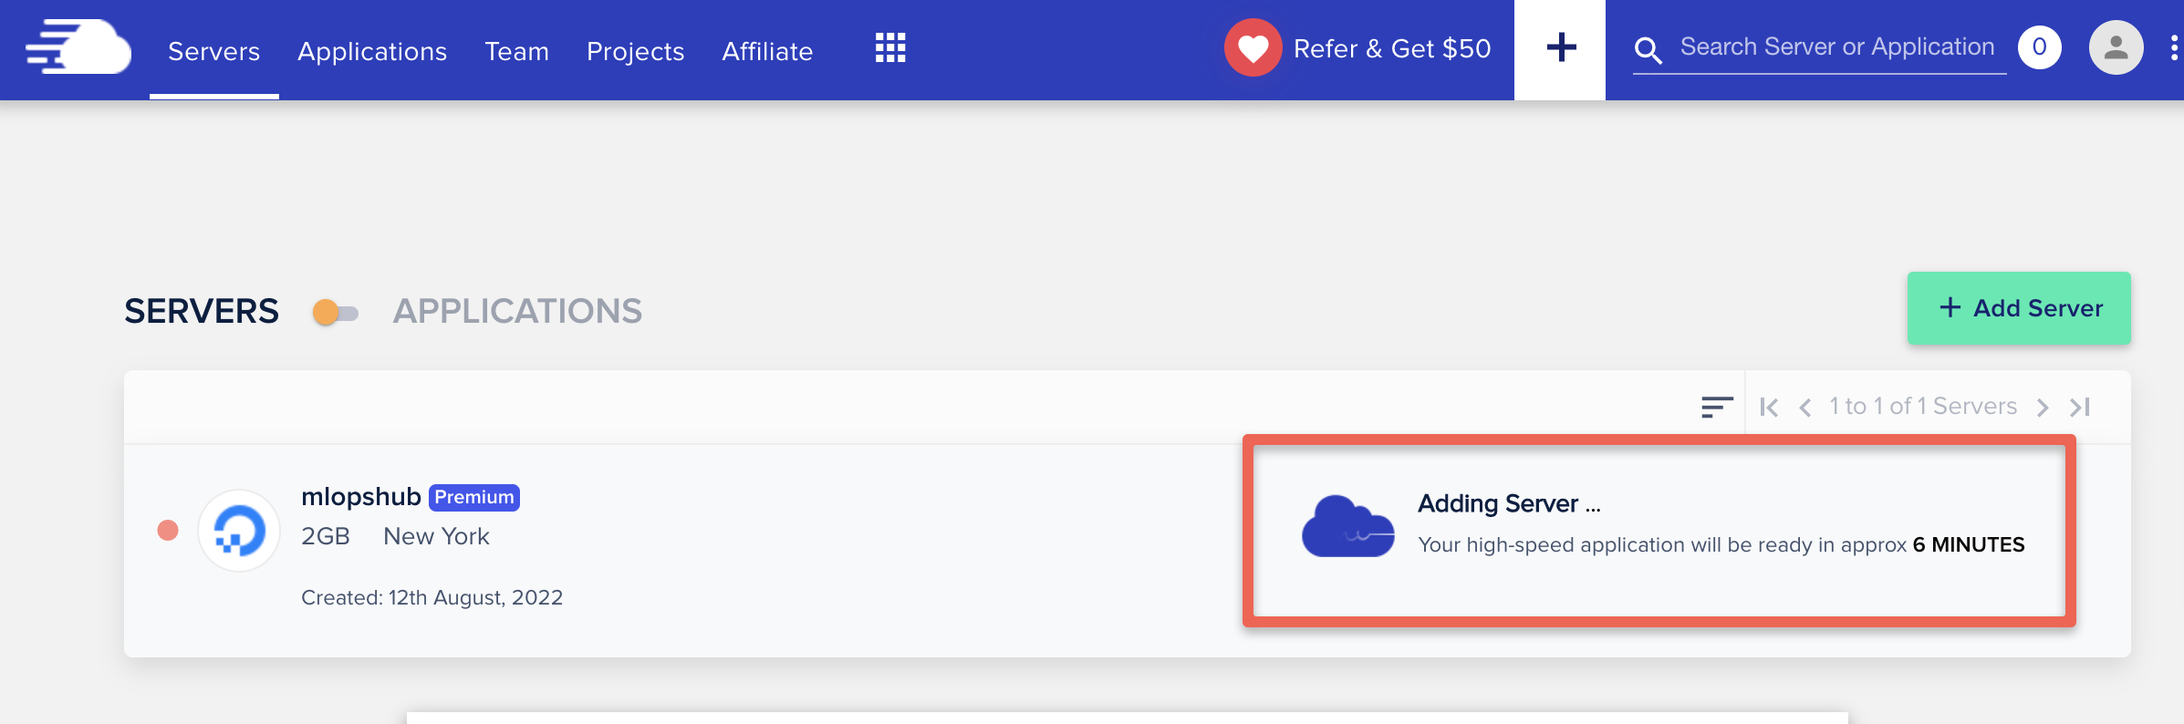
Task: Click the red server status dot
Action: point(168,531)
